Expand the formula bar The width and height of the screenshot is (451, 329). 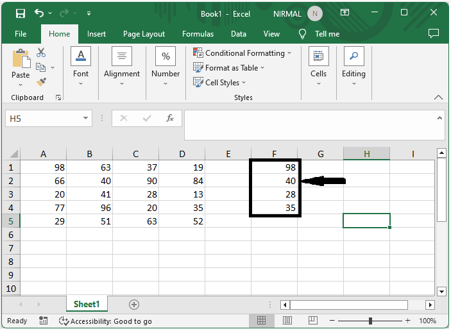tap(439, 118)
